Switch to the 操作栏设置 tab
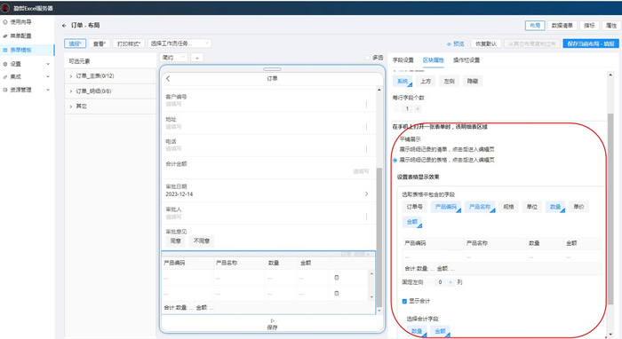Image resolution: width=622 pixels, height=339 pixels. 466,60
